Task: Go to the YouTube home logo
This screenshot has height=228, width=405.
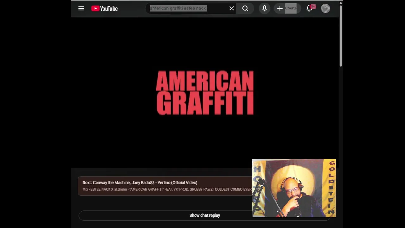Action: pyautogui.click(x=104, y=9)
